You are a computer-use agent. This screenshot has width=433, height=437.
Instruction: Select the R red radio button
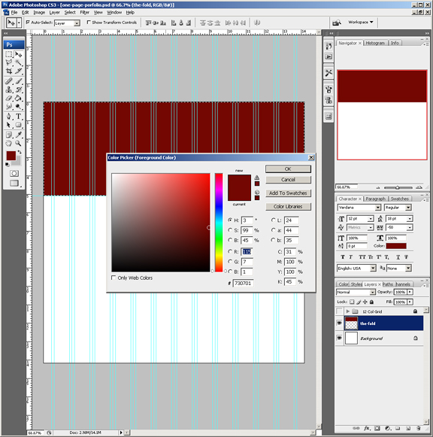pyautogui.click(x=230, y=251)
